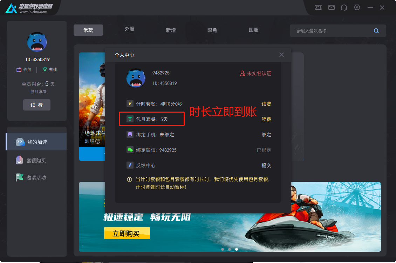Click the customer service headset icon
396x263 pixels.
click(344, 7)
